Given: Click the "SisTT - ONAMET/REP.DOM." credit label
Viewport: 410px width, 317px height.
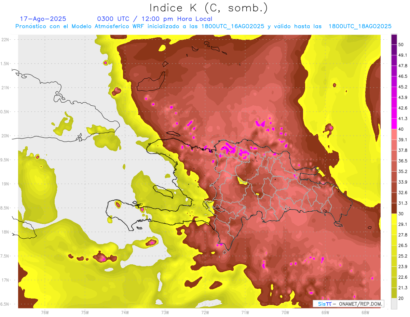Looking at the screenshot, I should click(348, 304).
